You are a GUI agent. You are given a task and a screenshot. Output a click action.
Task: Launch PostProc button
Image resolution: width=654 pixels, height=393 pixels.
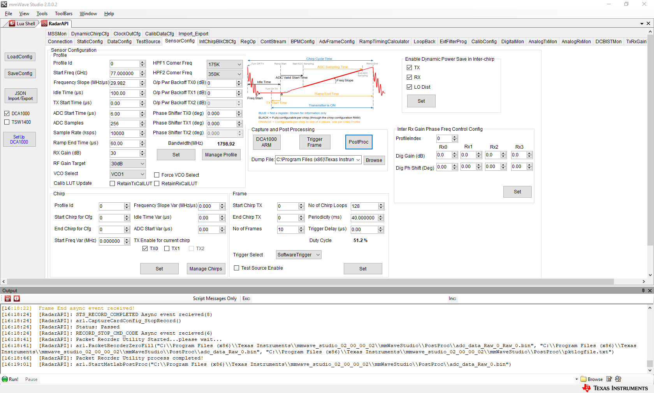point(359,142)
